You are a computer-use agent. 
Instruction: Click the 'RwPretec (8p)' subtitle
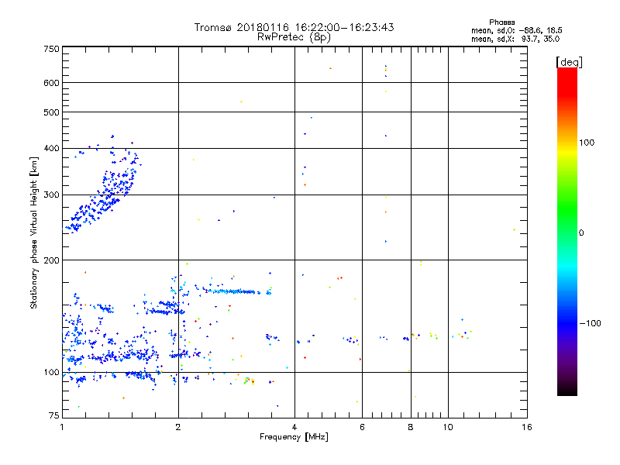click(294, 37)
